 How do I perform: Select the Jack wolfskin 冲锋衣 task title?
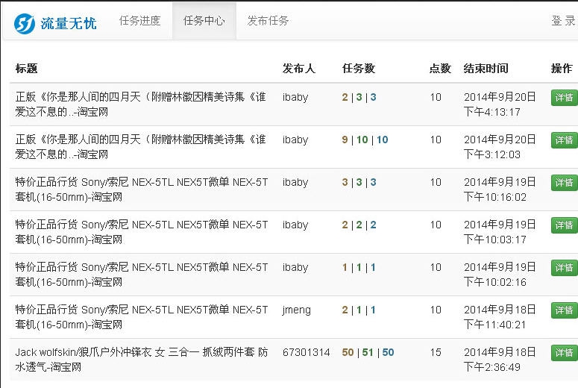point(142,360)
